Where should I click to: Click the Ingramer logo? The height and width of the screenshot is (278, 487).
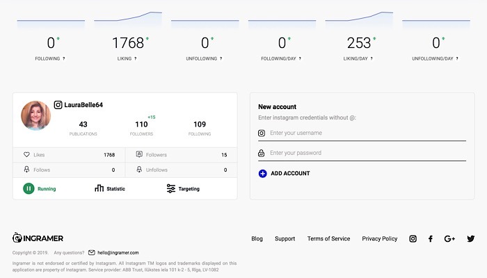click(38, 238)
